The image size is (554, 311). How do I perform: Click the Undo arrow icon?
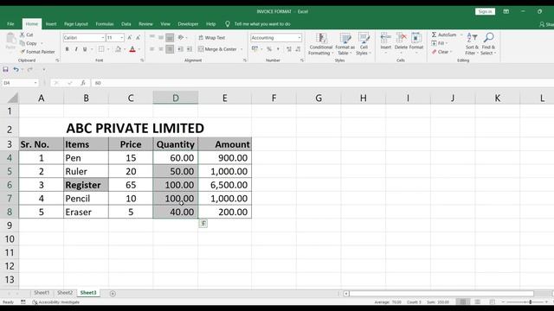(x=16, y=69)
